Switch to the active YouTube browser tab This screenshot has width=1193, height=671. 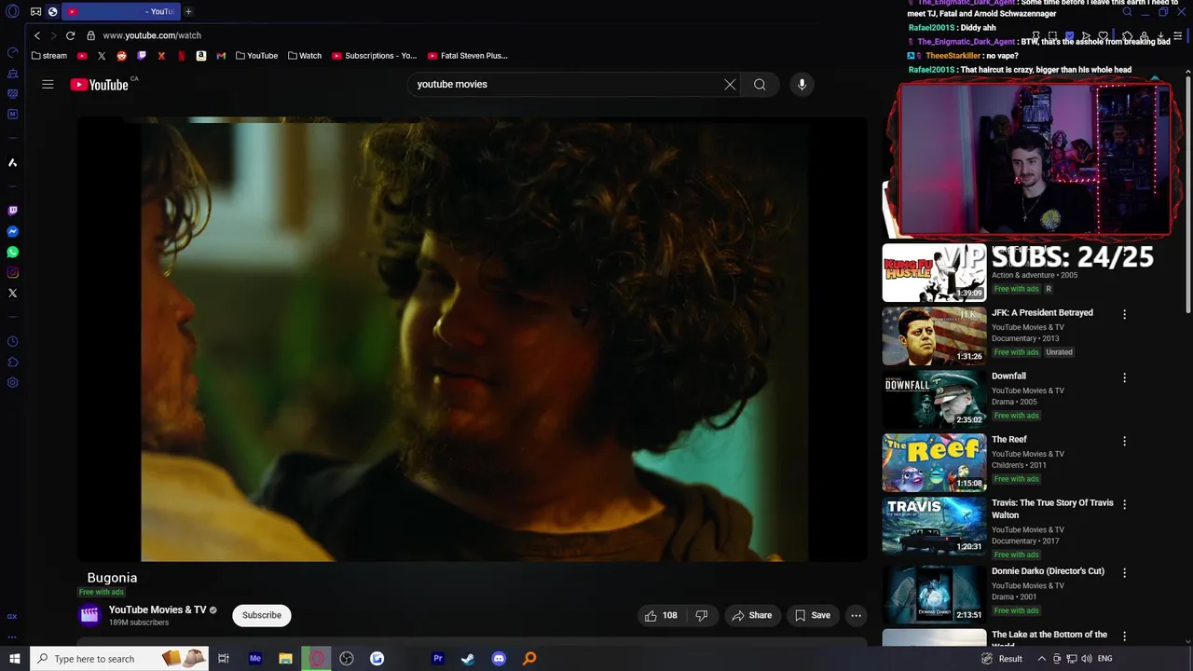pyautogui.click(x=120, y=11)
